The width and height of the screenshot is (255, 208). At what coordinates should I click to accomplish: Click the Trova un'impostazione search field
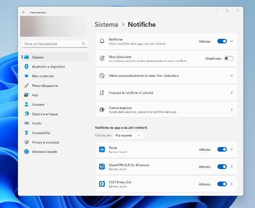pyautogui.click(x=55, y=44)
